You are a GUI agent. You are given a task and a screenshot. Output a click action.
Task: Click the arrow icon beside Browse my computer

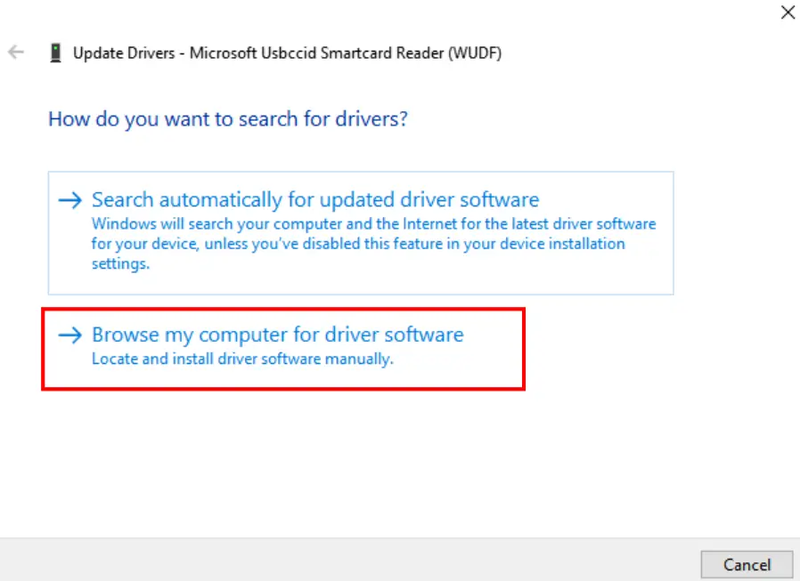69,335
